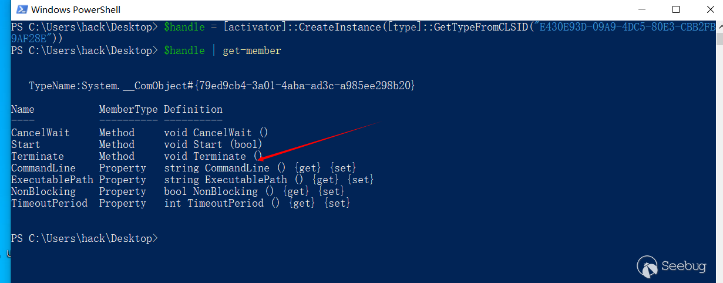Viewport: 723px width, 283px height.
Task: Click the Start method name
Action: pyautogui.click(x=26, y=144)
